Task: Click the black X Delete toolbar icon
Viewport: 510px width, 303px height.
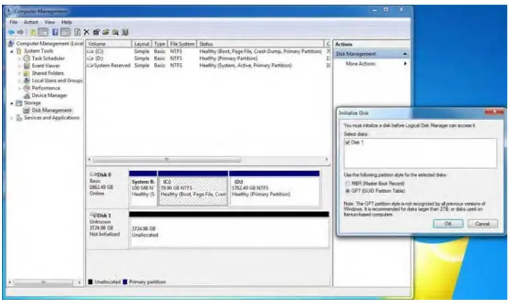Action: pos(86,32)
